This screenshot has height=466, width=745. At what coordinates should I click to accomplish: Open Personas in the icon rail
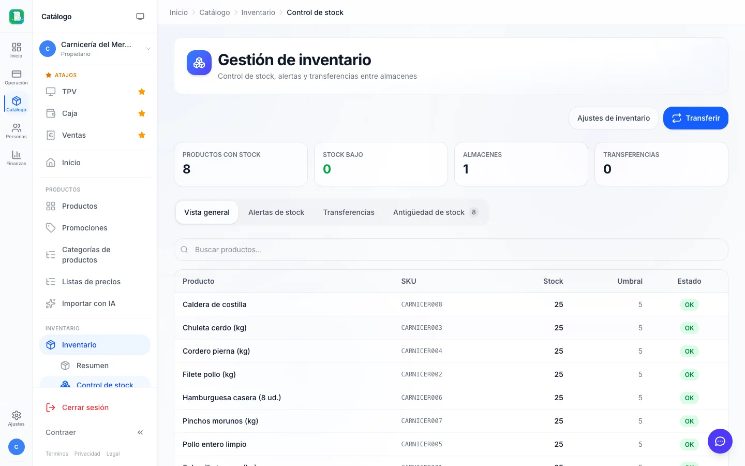tap(17, 131)
